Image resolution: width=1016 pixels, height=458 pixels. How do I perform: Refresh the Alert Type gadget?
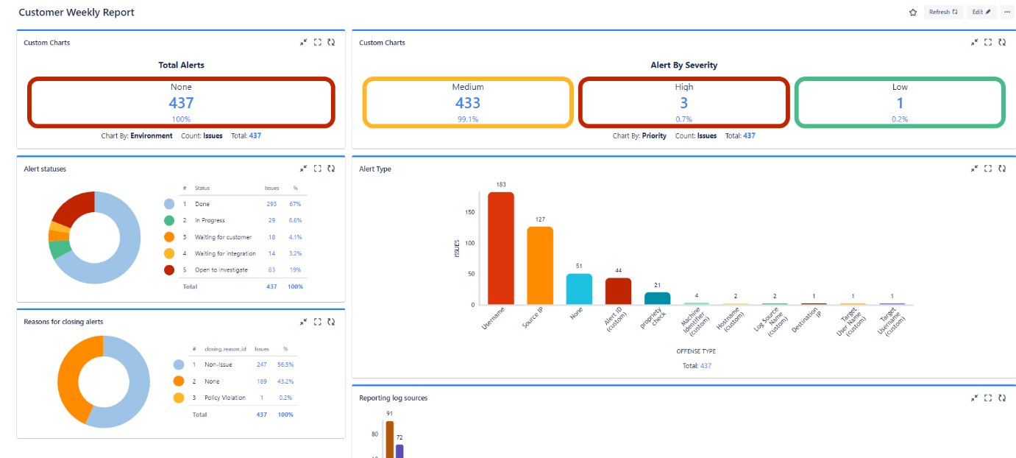(x=1002, y=169)
